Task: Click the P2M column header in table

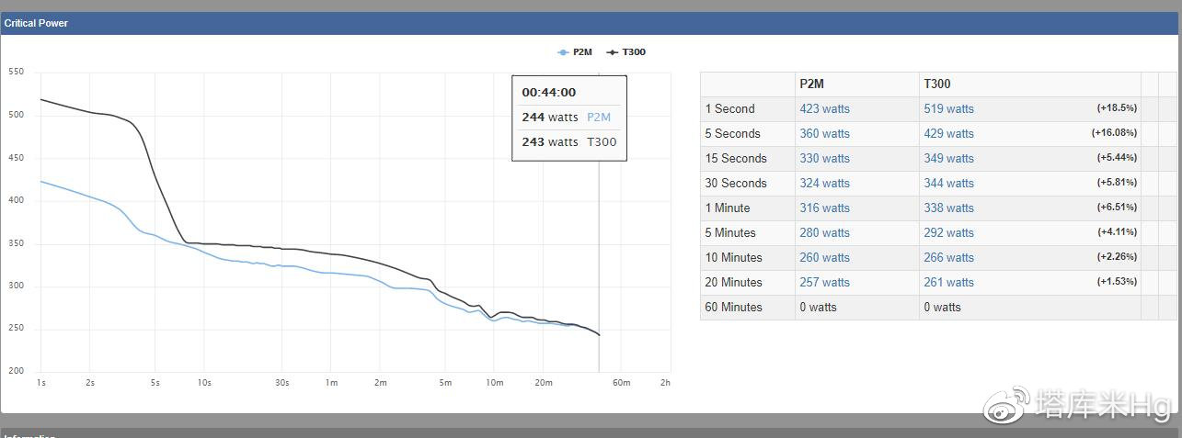Action: coord(811,84)
